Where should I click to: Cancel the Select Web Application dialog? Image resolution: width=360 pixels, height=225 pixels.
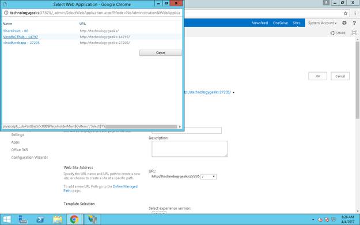[x=161, y=52]
